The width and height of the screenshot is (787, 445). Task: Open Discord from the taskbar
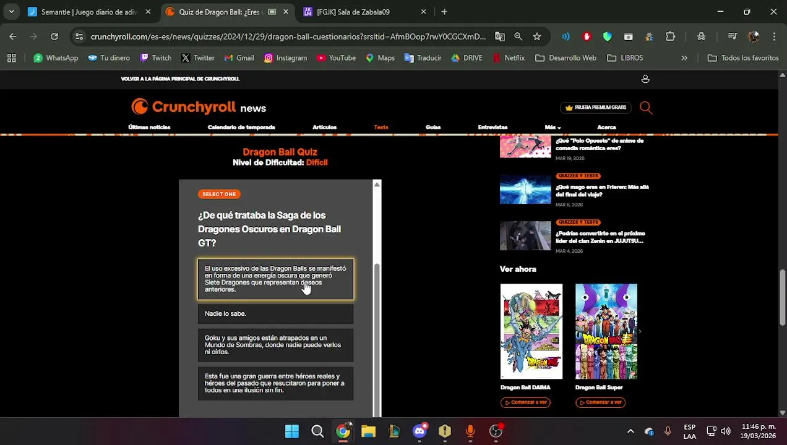tap(420, 431)
